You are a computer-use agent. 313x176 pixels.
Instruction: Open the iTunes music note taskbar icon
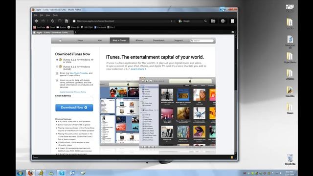click(x=72, y=173)
